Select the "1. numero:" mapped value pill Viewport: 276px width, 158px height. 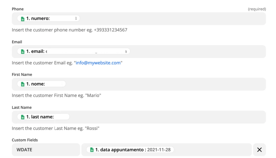[49, 19]
